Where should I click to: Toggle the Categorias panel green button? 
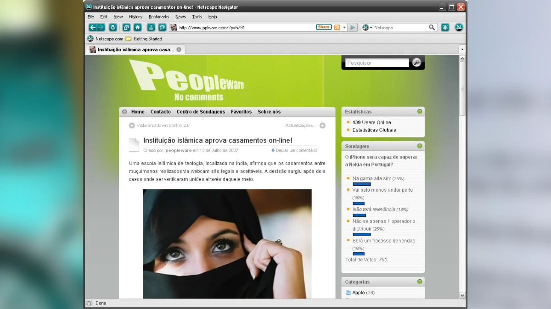[419, 281]
